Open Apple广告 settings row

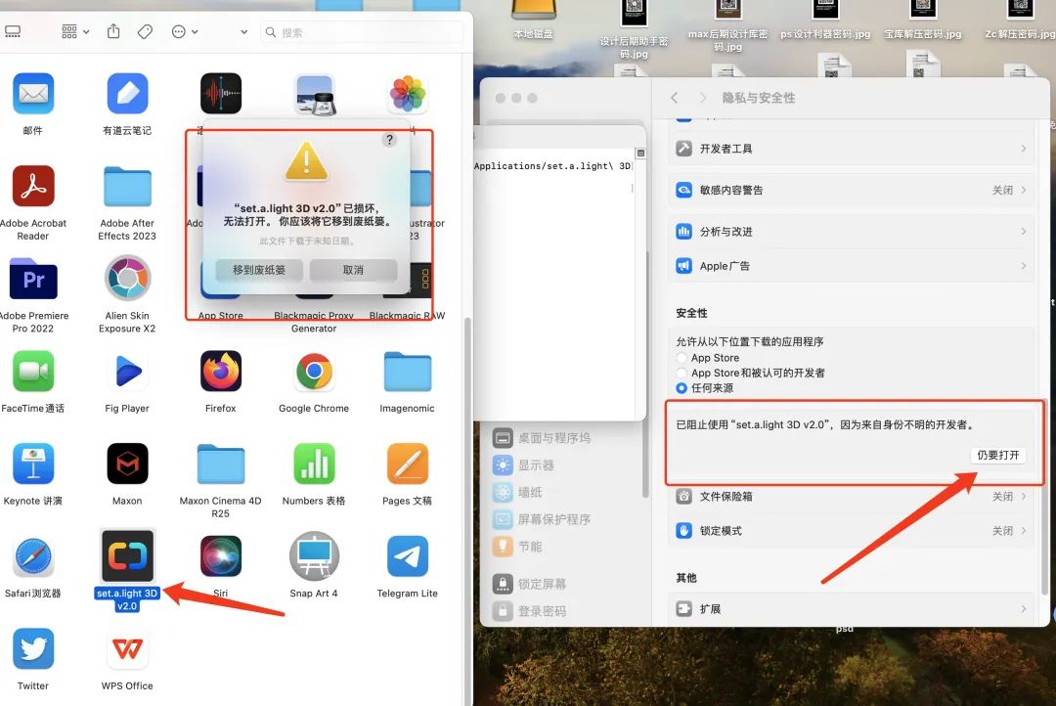[852, 266]
